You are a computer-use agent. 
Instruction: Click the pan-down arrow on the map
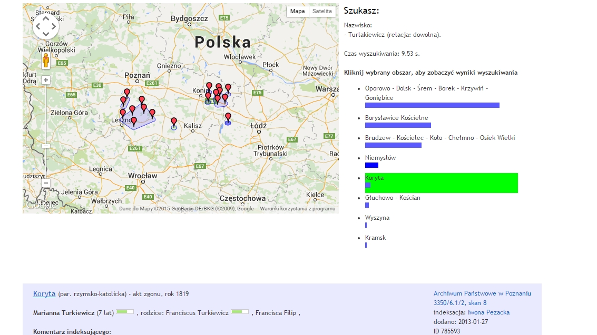click(46, 35)
